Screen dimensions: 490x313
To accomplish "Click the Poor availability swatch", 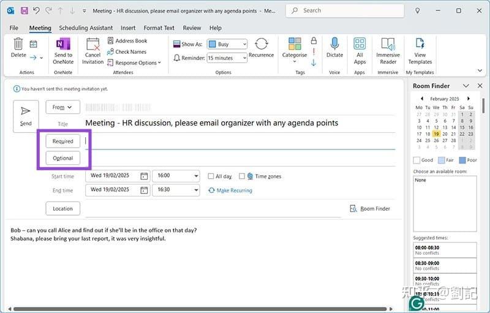I will pos(462,160).
